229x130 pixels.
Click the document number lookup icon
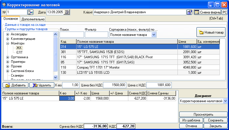(30, 12)
